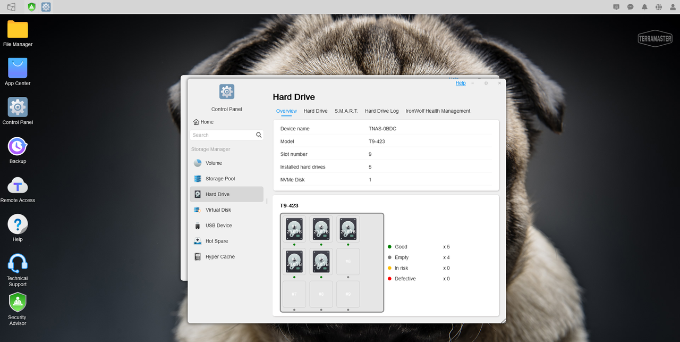This screenshot has height=342, width=680.
Task: Open the Help desktop icon
Action: (18, 228)
